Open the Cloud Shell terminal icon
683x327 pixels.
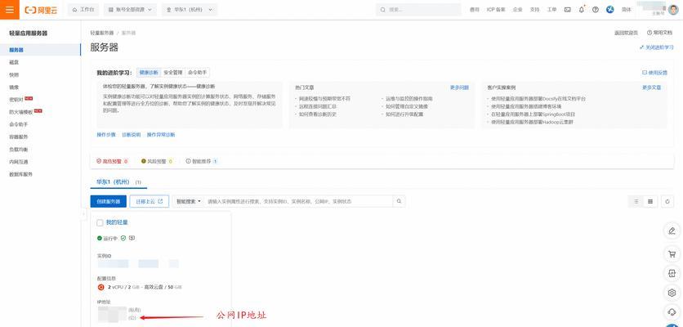pos(567,10)
